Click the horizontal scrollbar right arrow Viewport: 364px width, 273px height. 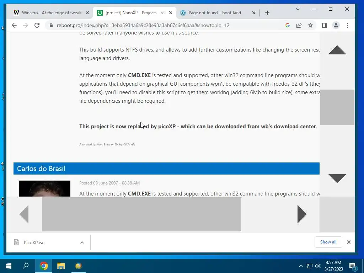coord(302,214)
